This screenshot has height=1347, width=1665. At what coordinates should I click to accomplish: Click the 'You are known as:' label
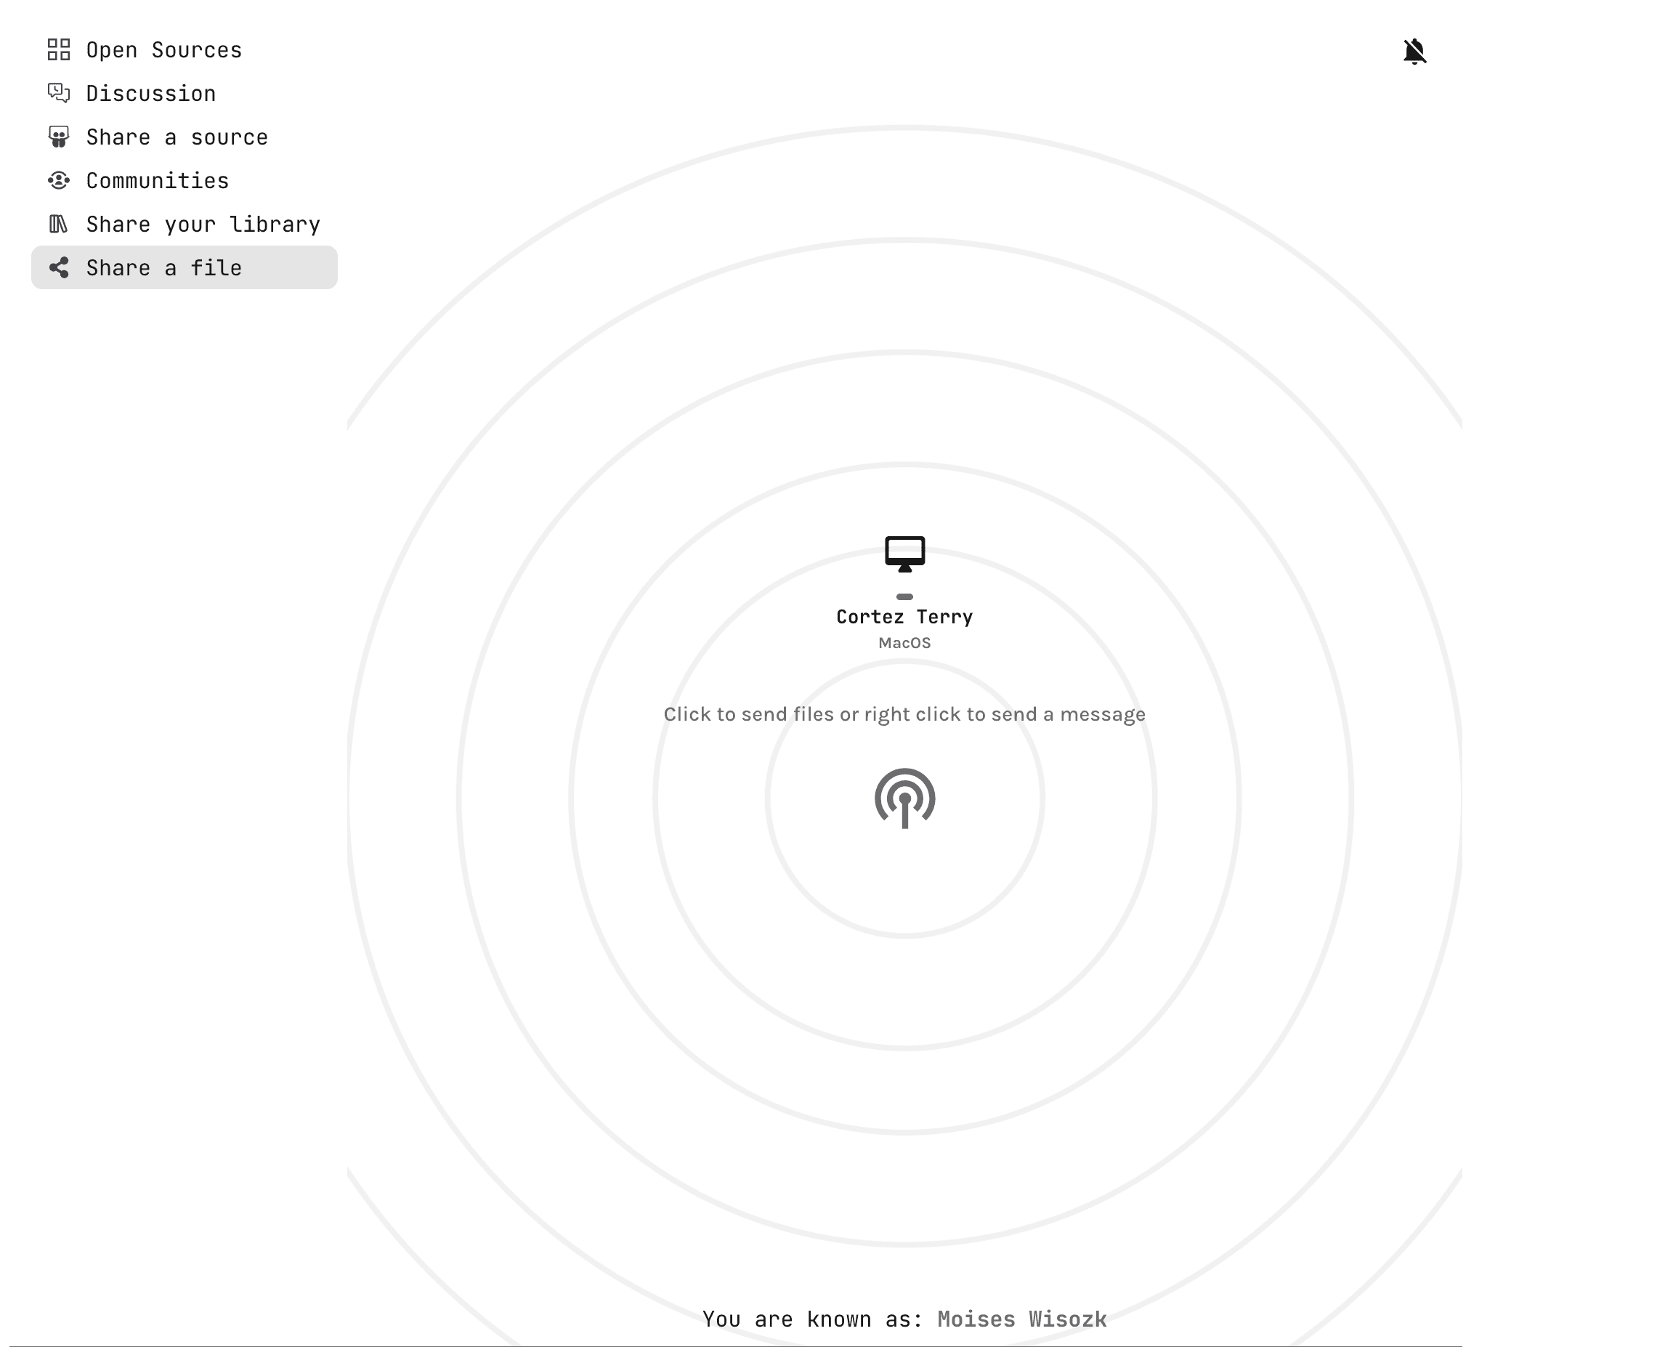812,1319
